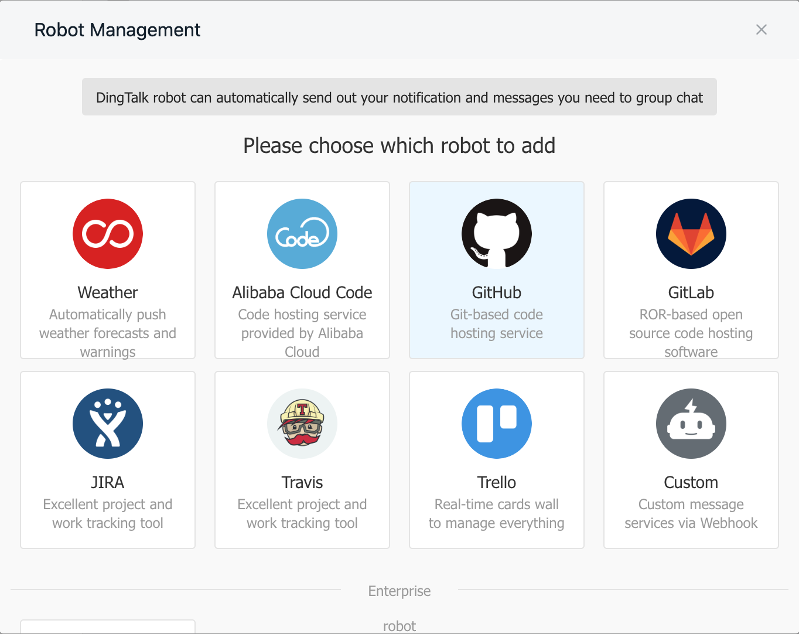
Task: Click the Alibaba Cloud Code title
Action: [x=302, y=292]
